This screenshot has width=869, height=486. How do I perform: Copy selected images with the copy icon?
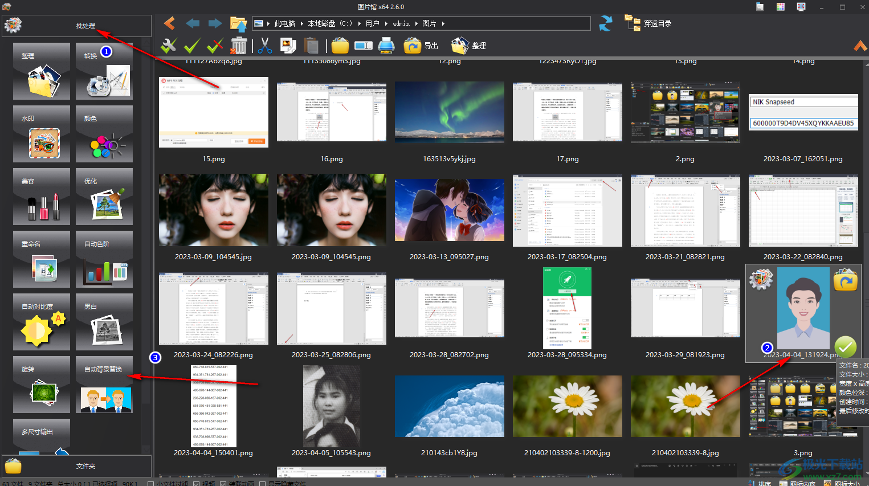[x=288, y=46]
